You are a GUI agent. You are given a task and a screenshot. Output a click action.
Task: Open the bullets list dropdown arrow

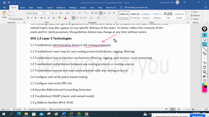pos(76,13)
